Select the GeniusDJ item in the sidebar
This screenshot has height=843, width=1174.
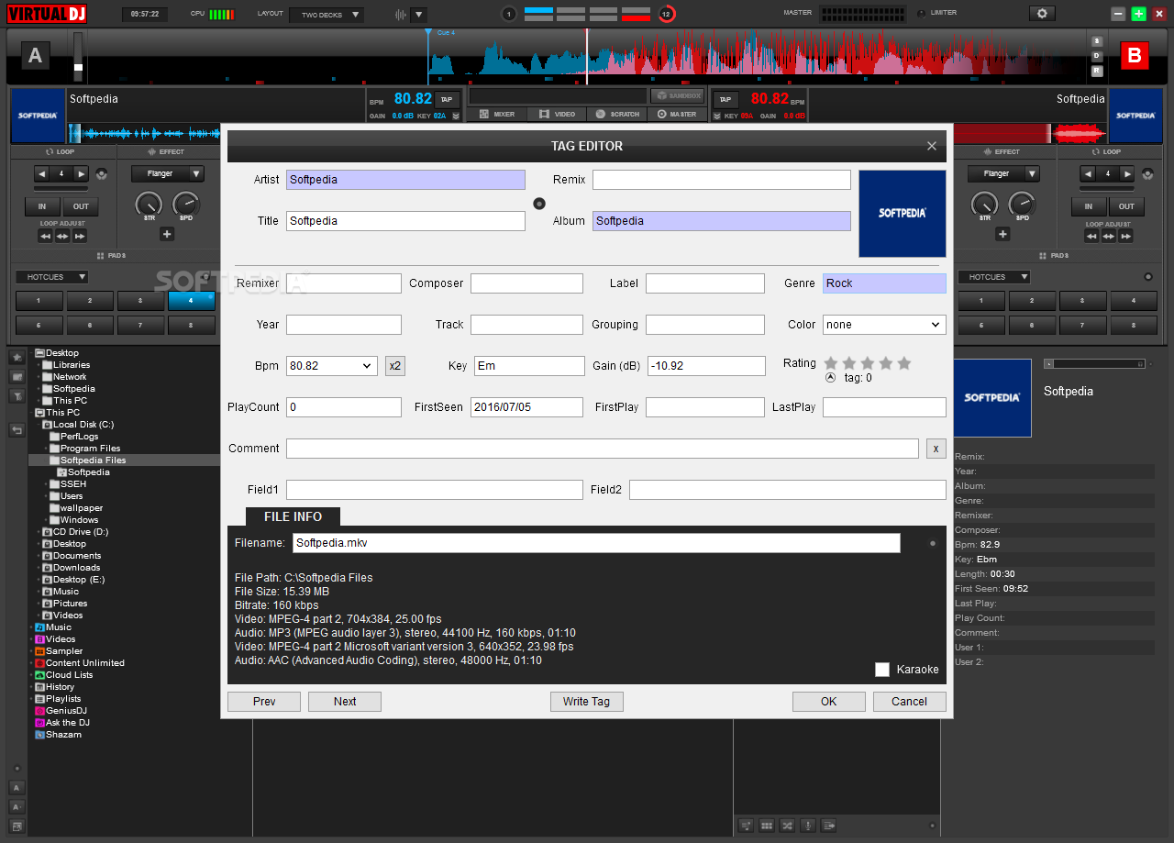pos(66,711)
